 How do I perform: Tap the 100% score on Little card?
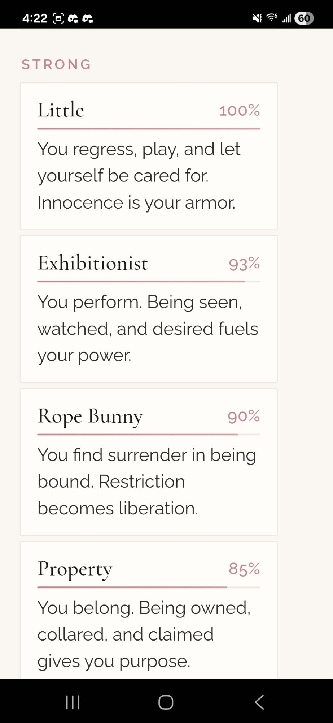pos(240,111)
